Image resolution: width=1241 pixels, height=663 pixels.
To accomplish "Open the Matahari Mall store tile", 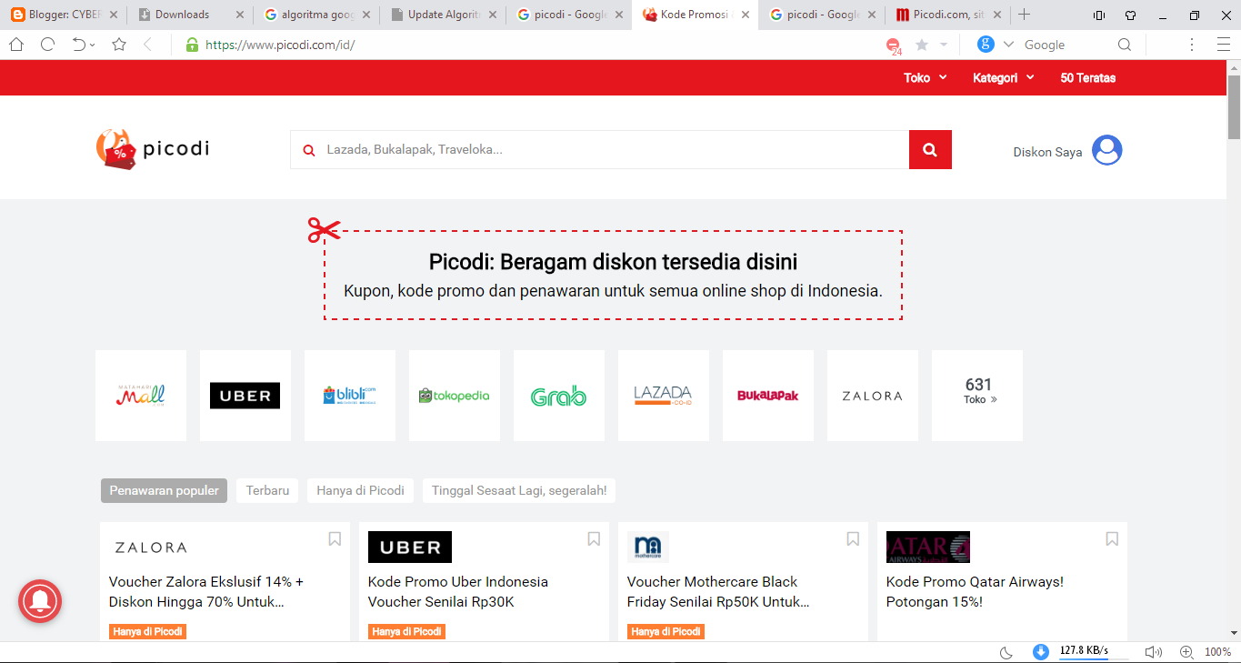I will tap(141, 396).
